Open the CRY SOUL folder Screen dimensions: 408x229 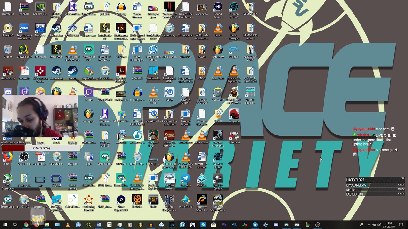pos(186,52)
